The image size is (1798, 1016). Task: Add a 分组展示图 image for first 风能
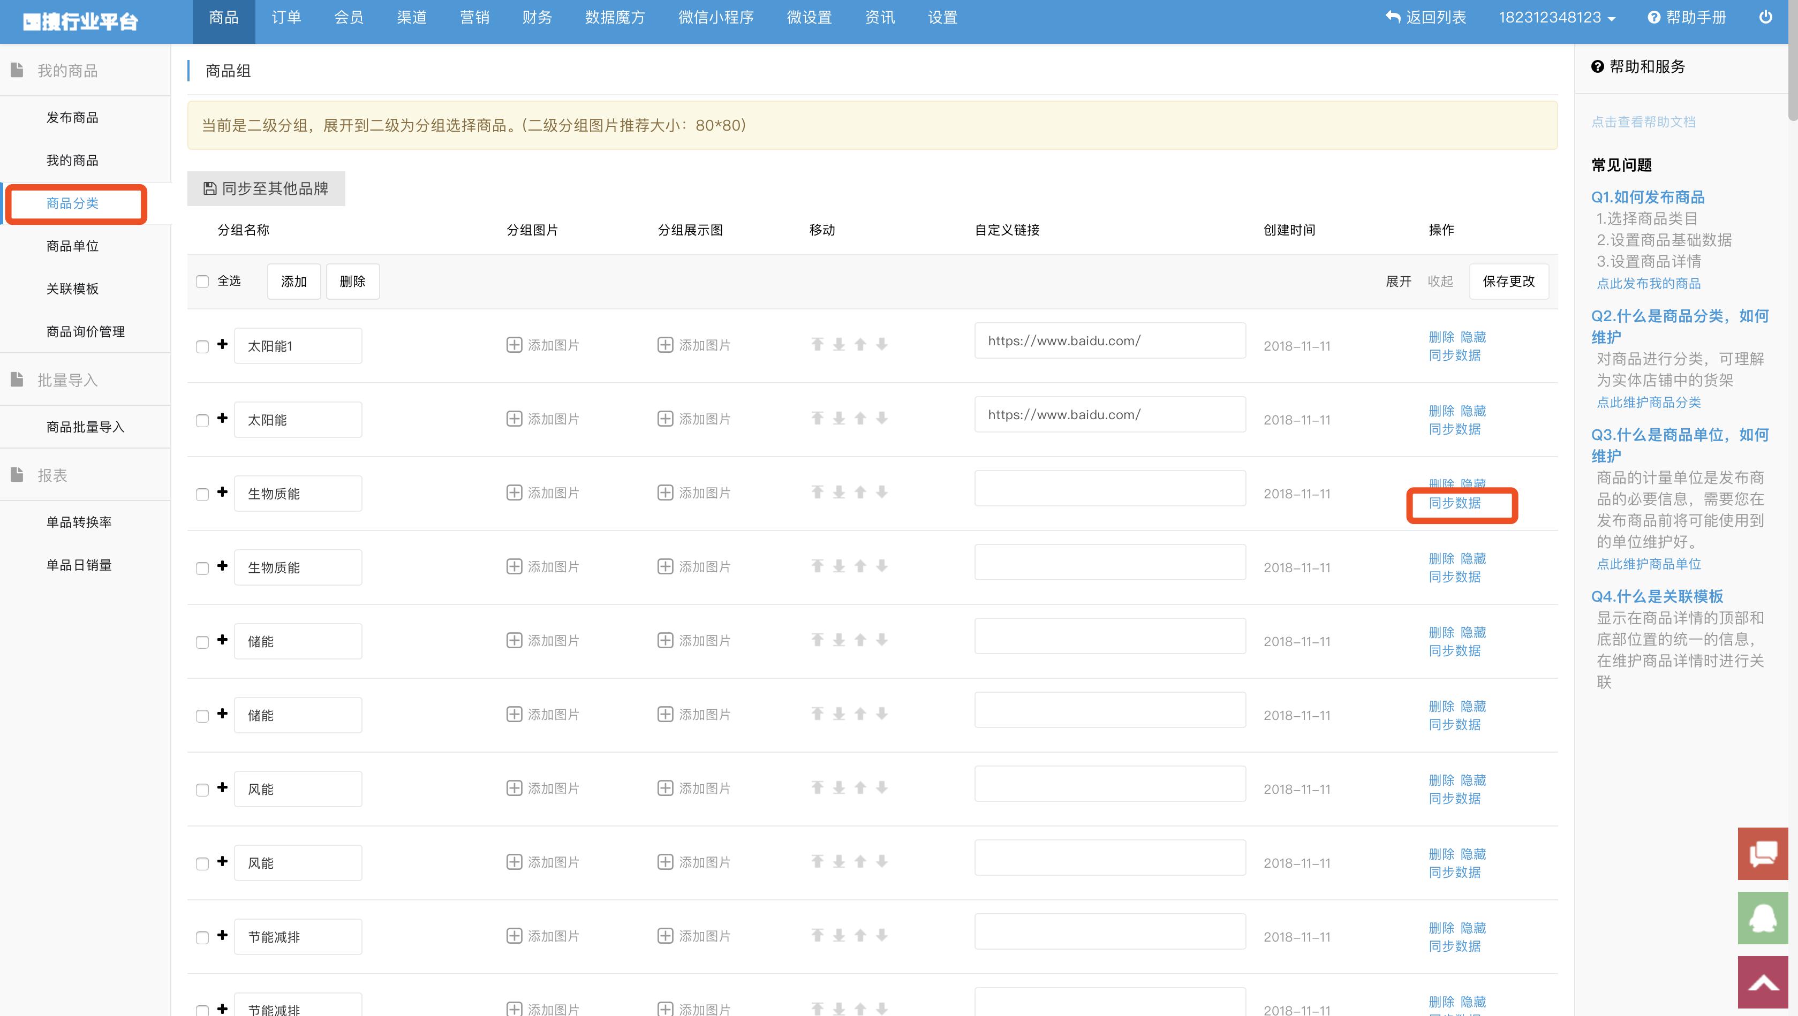coord(694,788)
